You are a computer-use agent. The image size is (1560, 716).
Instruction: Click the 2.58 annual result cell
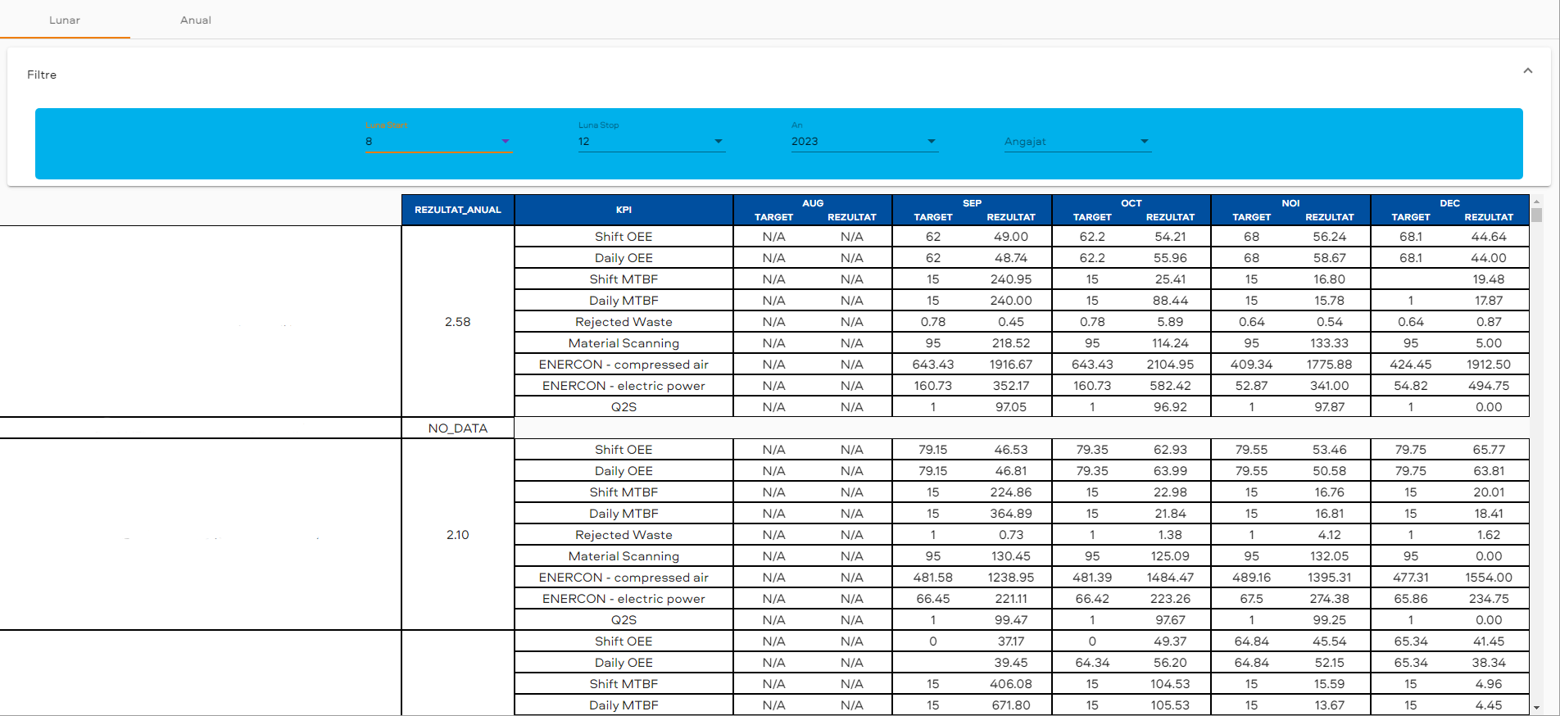(x=457, y=322)
